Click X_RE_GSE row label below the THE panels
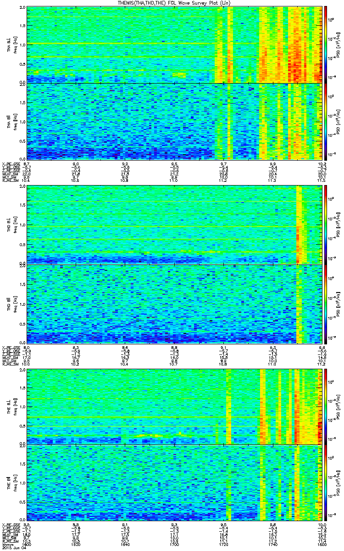This screenshot has height=551, width=344. (x=10, y=524)
